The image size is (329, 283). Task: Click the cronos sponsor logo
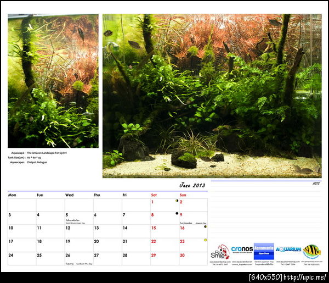click(242, 249)
